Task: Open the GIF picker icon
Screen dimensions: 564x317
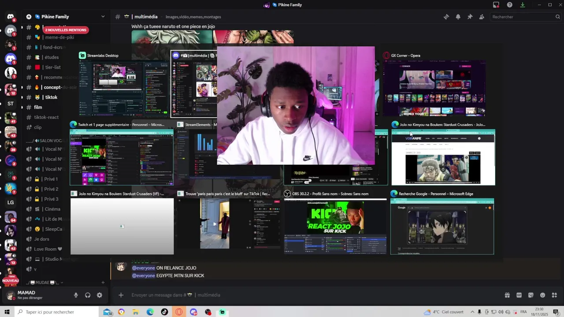Action: tap(519, 295)
